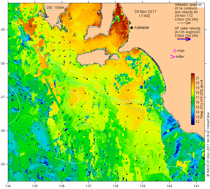
Task: Click the '(0.1m contours)' legend line
Action: (186, 8)
